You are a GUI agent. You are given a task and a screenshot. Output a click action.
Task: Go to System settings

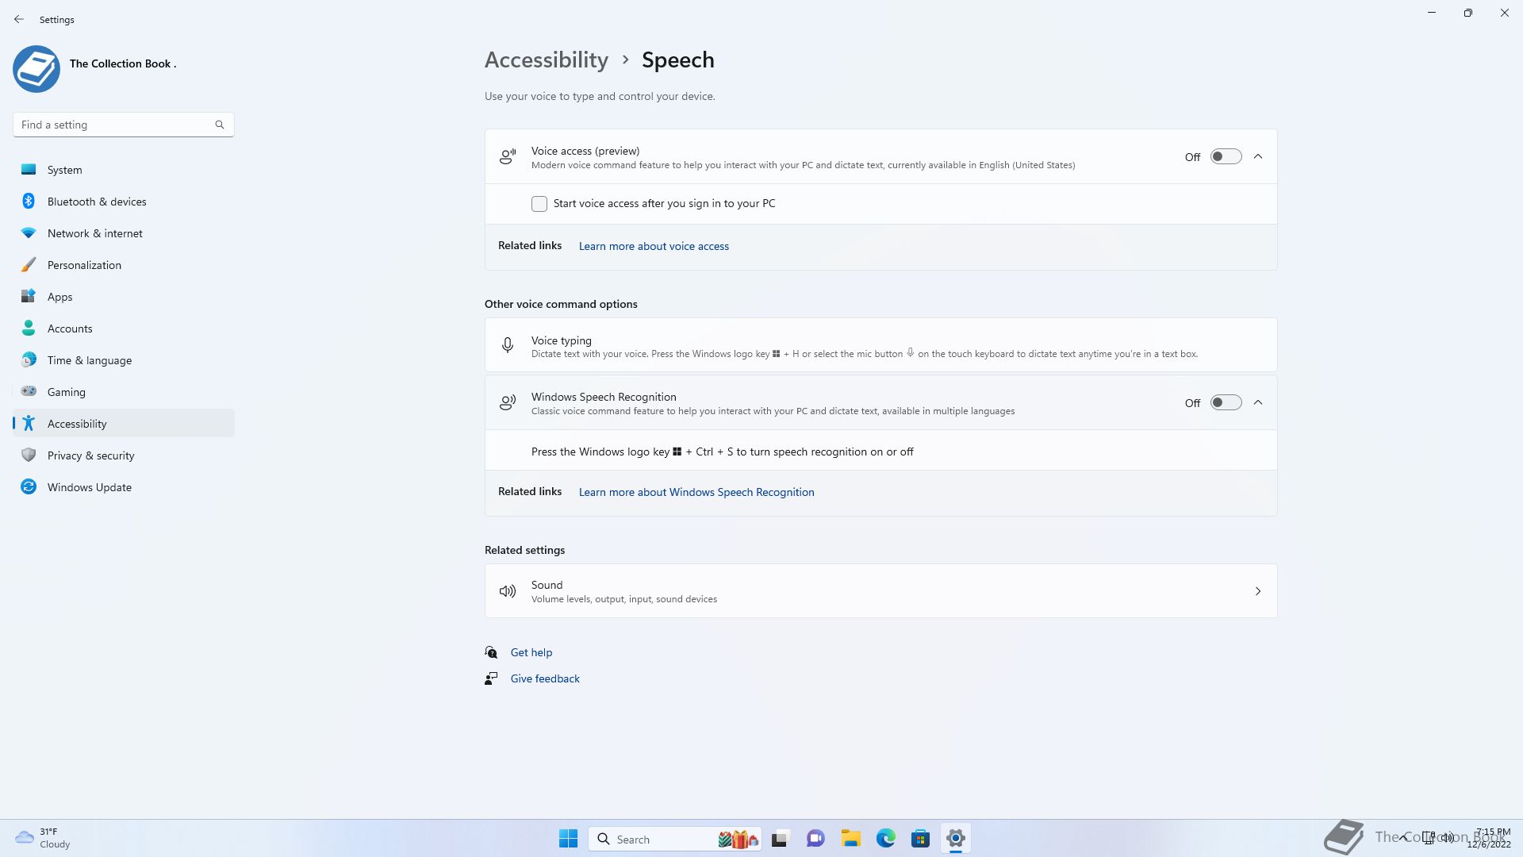[x=124, y=169]
